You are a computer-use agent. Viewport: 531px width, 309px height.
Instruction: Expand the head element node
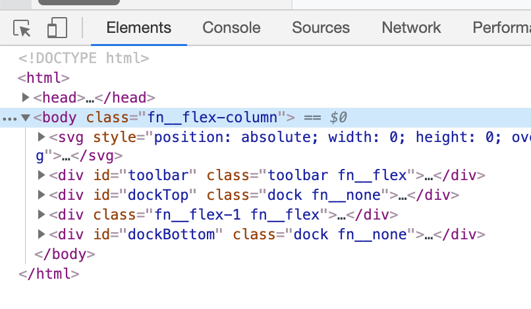(26, 97)
